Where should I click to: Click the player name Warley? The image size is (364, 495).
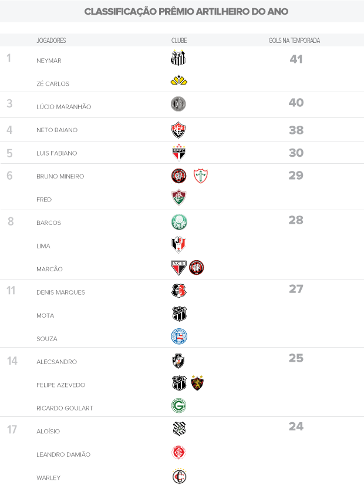click(48, 478)
